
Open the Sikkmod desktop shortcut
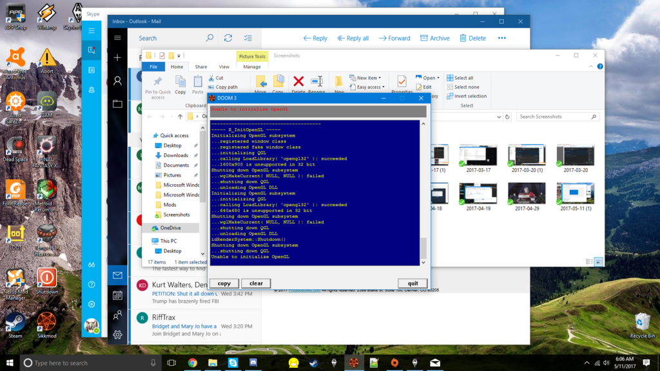(x=46, y=325)
